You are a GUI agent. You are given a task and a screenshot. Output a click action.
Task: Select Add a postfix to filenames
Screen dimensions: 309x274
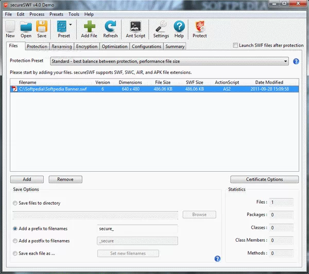point(15,241)
